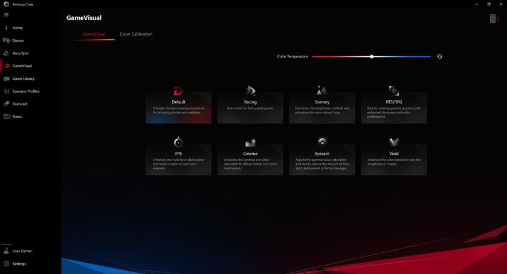
Task: Adjust the Color Temperature slider
Action: (372, 57)
